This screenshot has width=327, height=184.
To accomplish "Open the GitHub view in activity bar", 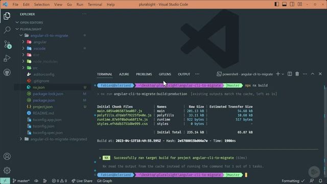I will pyautogui.click(x=7, y=73).
